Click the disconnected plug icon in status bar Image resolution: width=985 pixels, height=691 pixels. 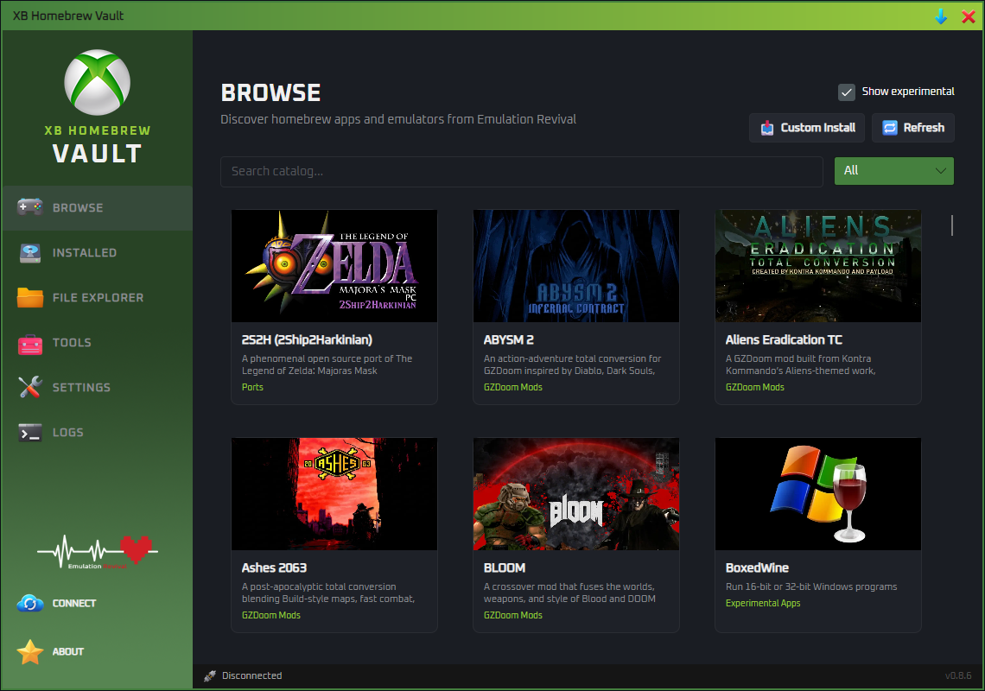[210, 676]
